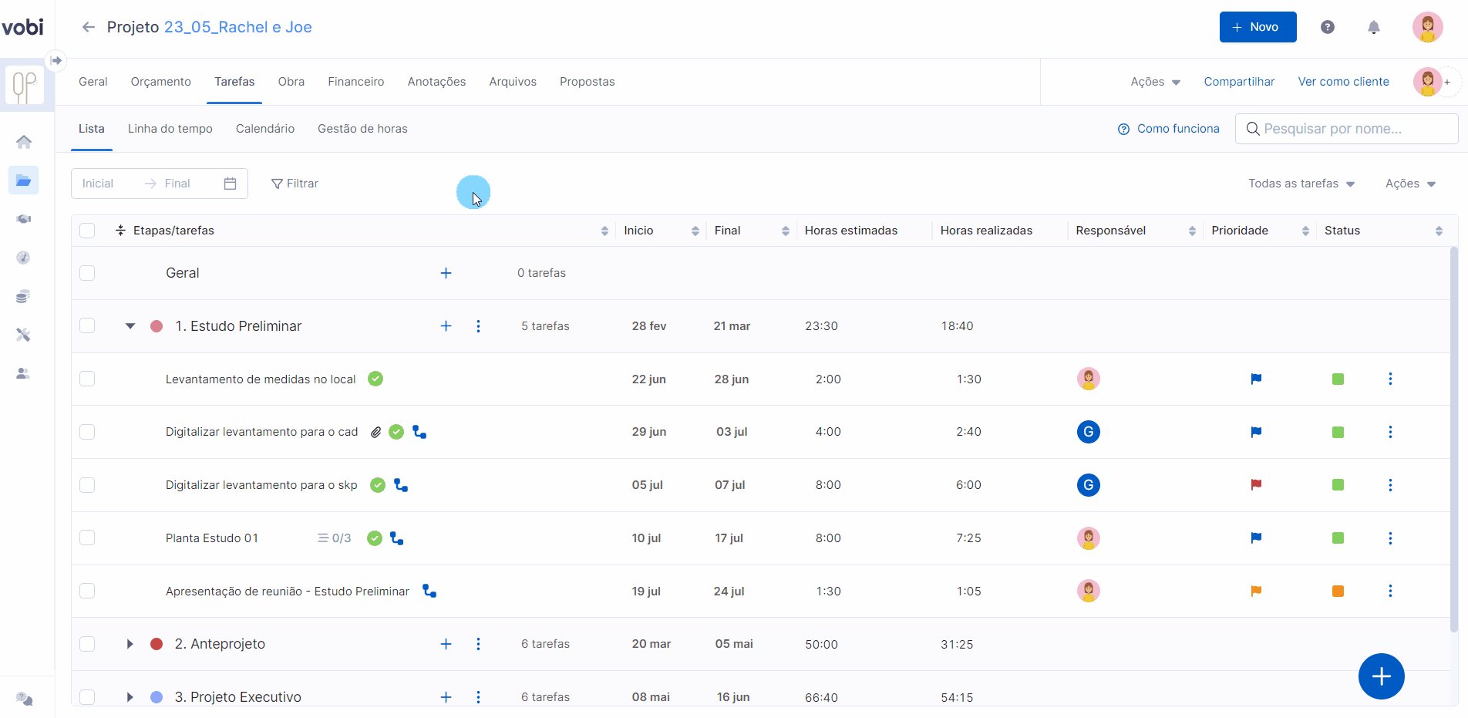Check the 1. Estudo Preliminar checkbox
Screen dimensions: 1468x718
(x=87, y=325)
